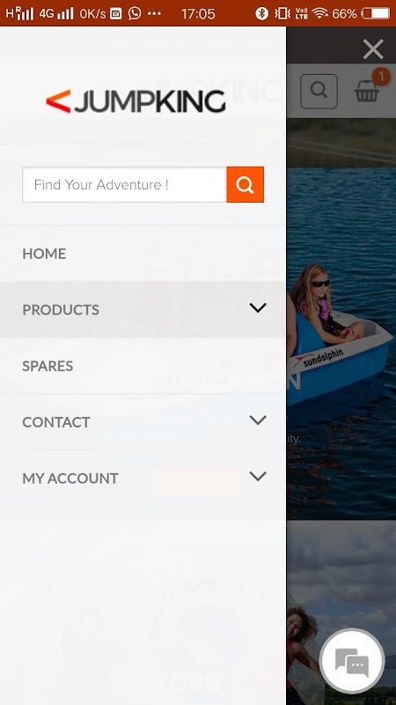Tap the cart badge showing 1

[381, 77]
